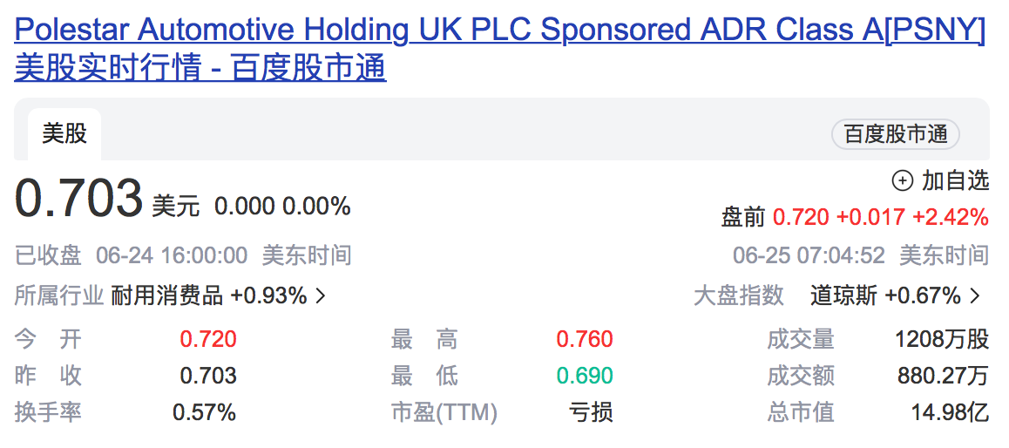Click the 昨收 previous close 0.703
1009x448 pixels.
point(208,376)
